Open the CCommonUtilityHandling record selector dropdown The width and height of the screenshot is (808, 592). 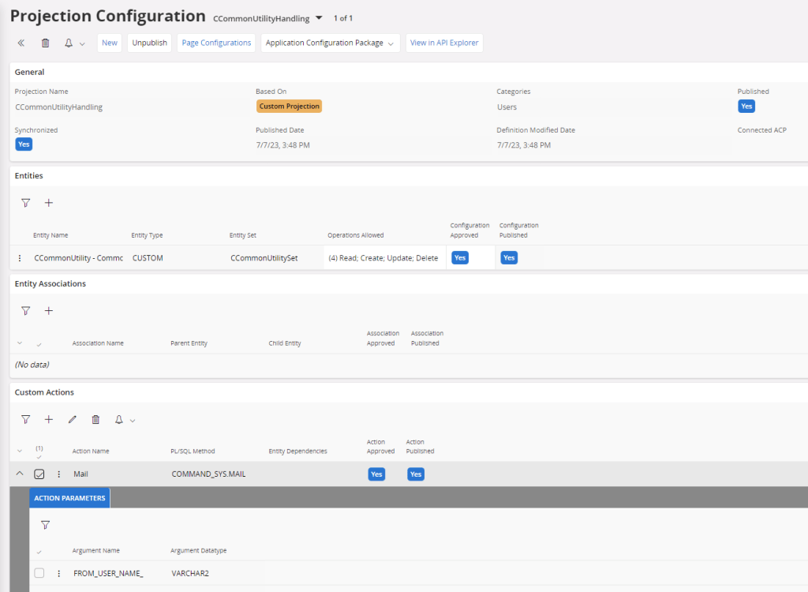pos(319,17)
